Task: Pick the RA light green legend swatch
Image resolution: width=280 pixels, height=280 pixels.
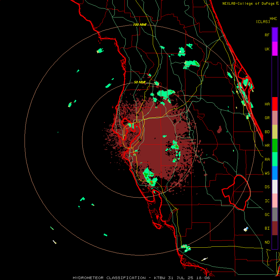Action: (275, 159)
